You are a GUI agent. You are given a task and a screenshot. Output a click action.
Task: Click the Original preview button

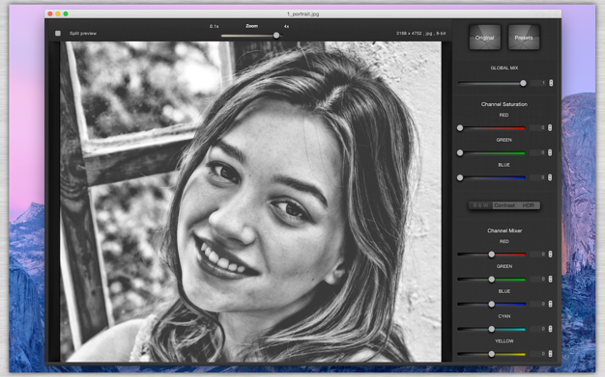[x=484, y=38]
